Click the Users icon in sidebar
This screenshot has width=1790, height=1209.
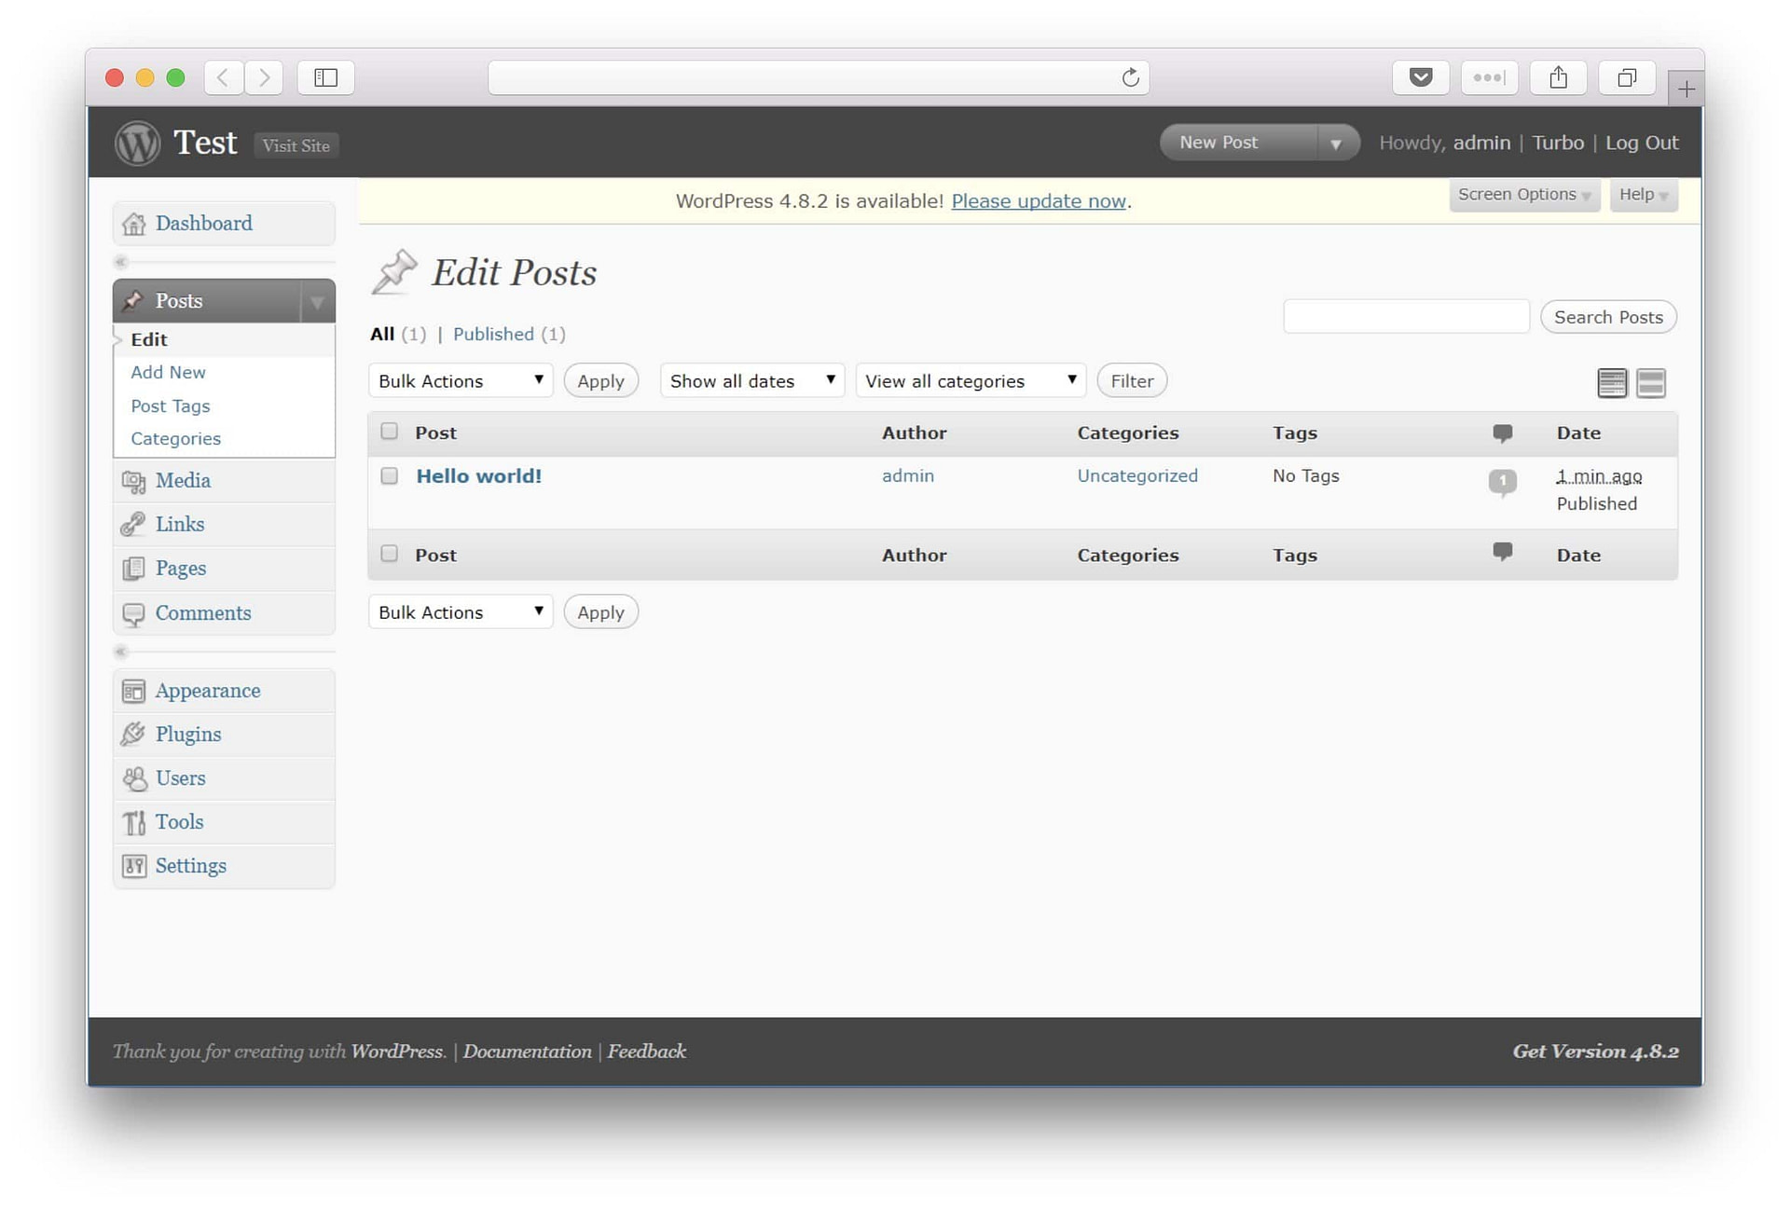(x=133, y=778)
